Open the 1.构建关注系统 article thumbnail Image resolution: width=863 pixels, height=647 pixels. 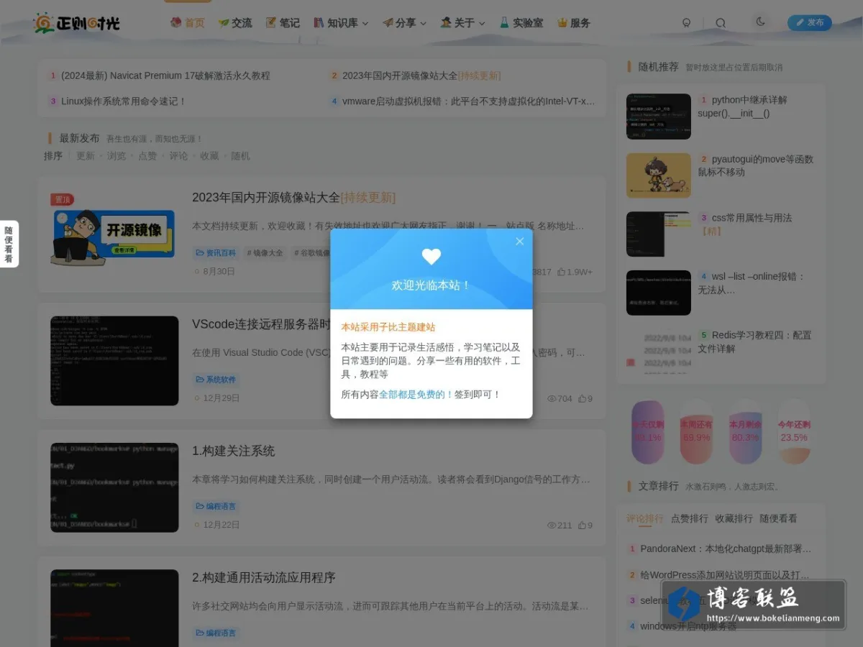click(x=114, y=487)
